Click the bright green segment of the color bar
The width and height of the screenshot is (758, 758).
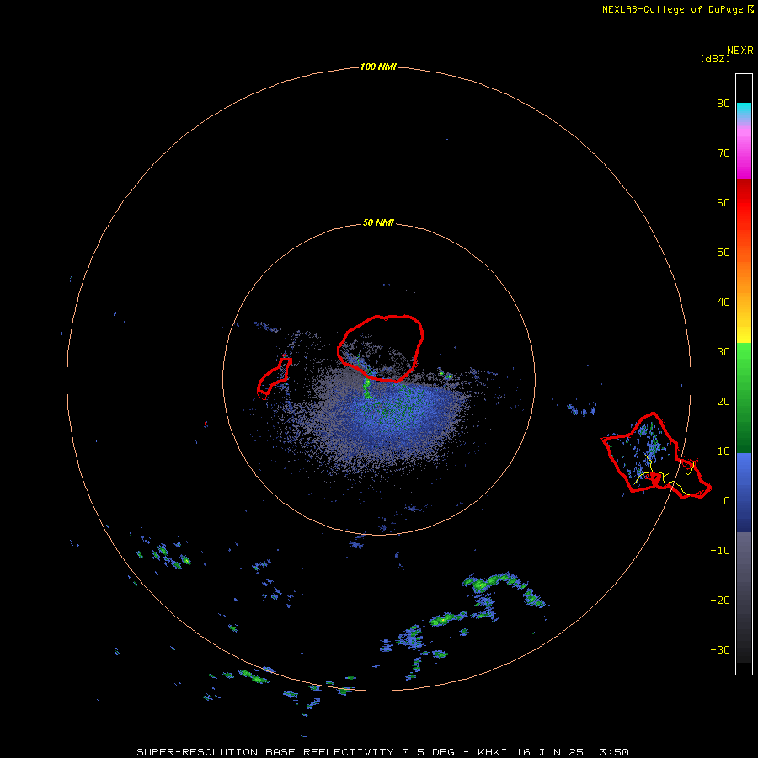tap(744, 355)
